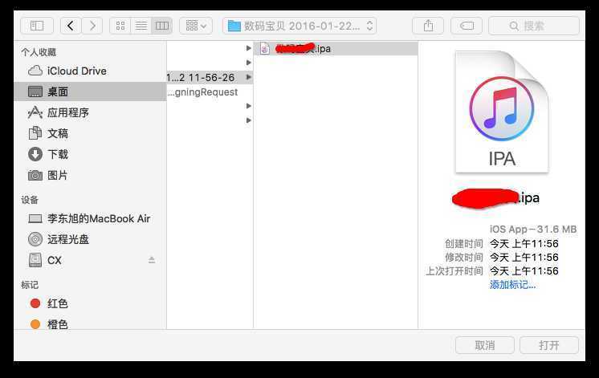Click the 桌面 desktop icon
The height and width of the screenshot is (378, 599).
click(x=35, y=91)
